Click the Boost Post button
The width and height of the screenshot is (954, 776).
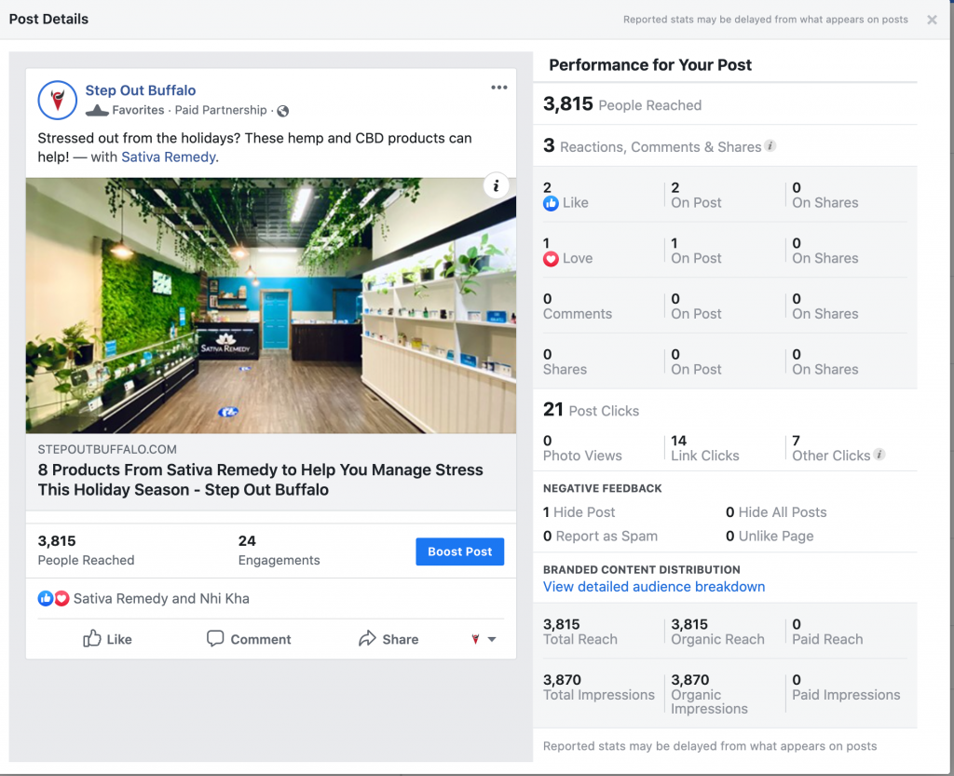[x=460, y=551]
